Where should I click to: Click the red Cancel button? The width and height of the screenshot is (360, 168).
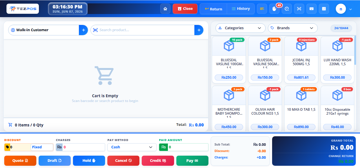123,161
